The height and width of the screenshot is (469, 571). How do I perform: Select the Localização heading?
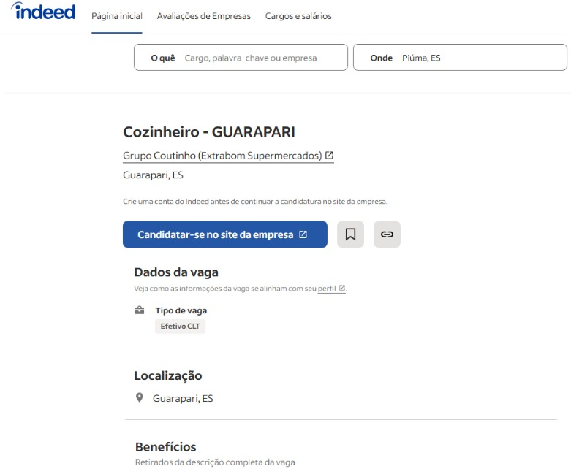168,375
